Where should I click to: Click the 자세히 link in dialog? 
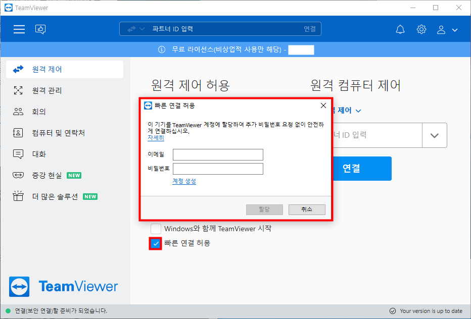pos(156,138)
